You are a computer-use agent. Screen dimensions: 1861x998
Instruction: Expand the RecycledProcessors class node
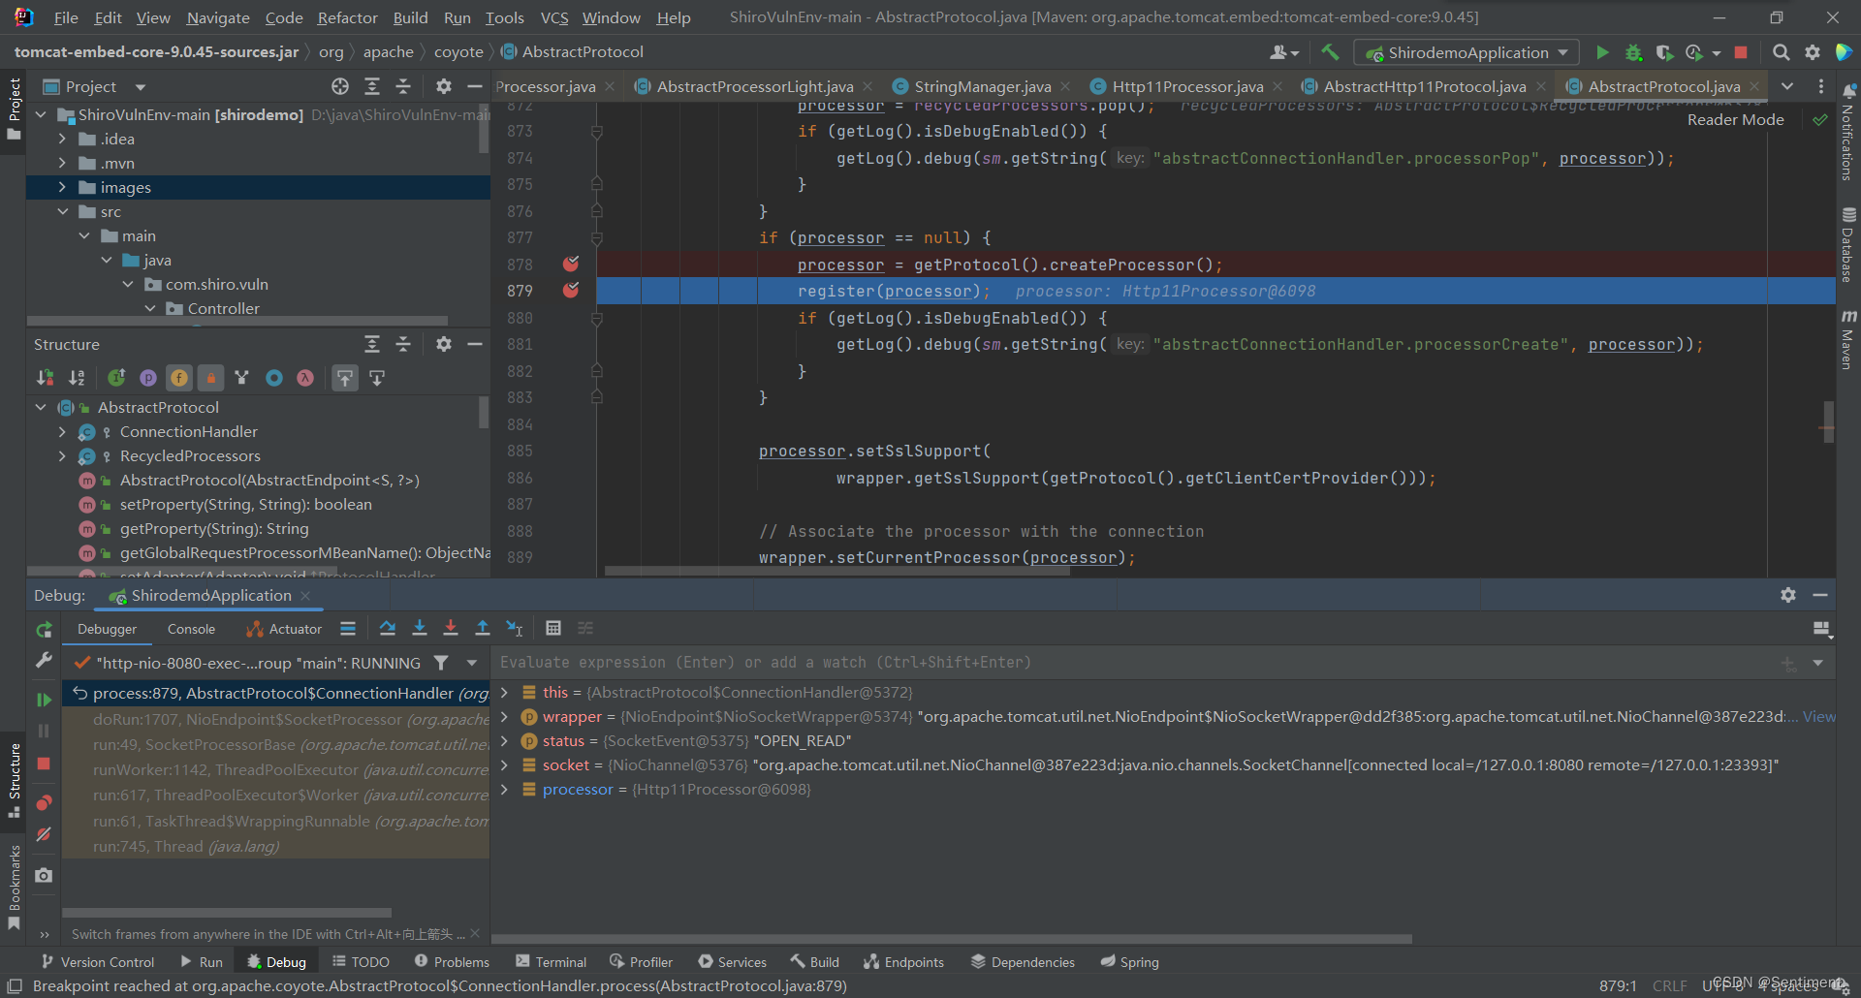tap(62, 455)
